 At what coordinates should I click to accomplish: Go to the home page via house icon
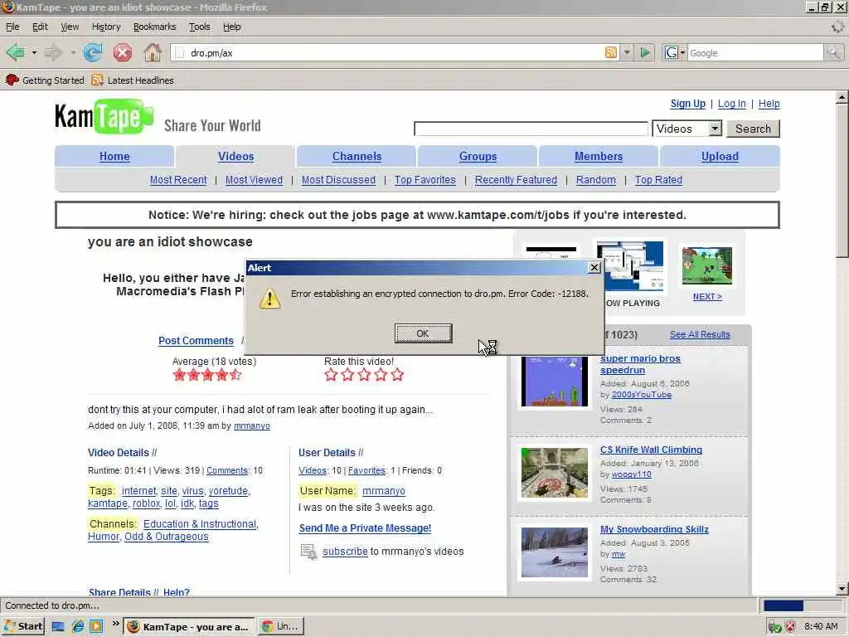(x=153, y=52)
